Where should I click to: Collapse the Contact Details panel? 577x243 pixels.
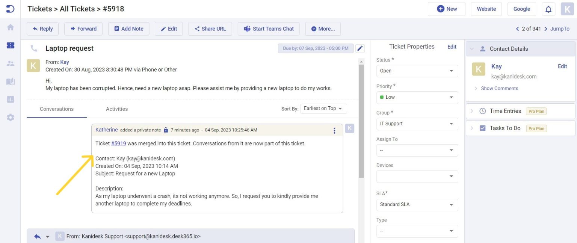pyautogui.click(x=472, y=48)
